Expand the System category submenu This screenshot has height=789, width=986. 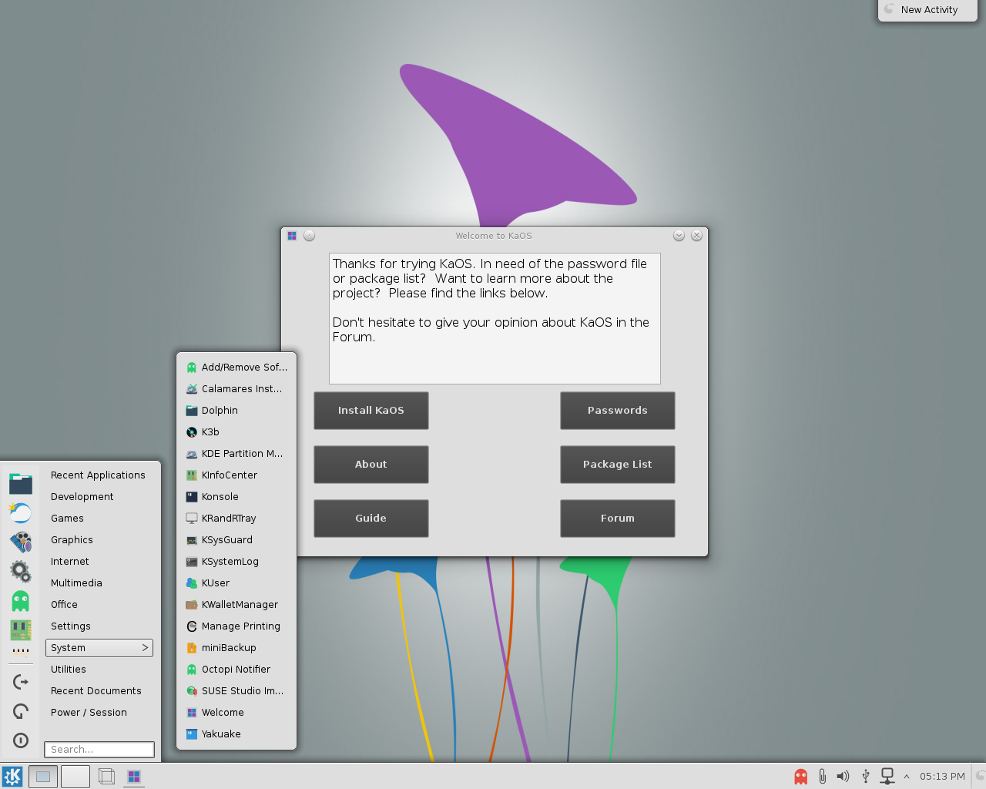click(x=99, y=648)
